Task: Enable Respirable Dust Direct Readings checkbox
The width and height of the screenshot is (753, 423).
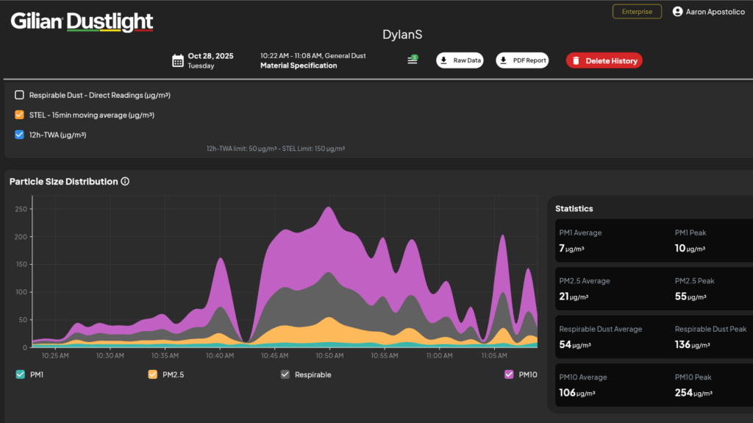Action: coord(19,95)
